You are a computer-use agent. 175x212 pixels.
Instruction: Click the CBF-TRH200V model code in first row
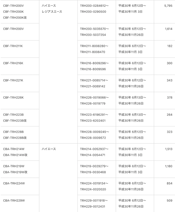tap(13, 6)
